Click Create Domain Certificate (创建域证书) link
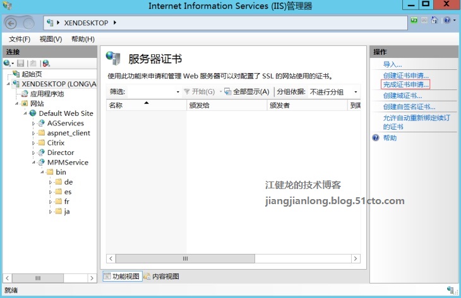Screen dimensions: 461x298 (402, 96)
